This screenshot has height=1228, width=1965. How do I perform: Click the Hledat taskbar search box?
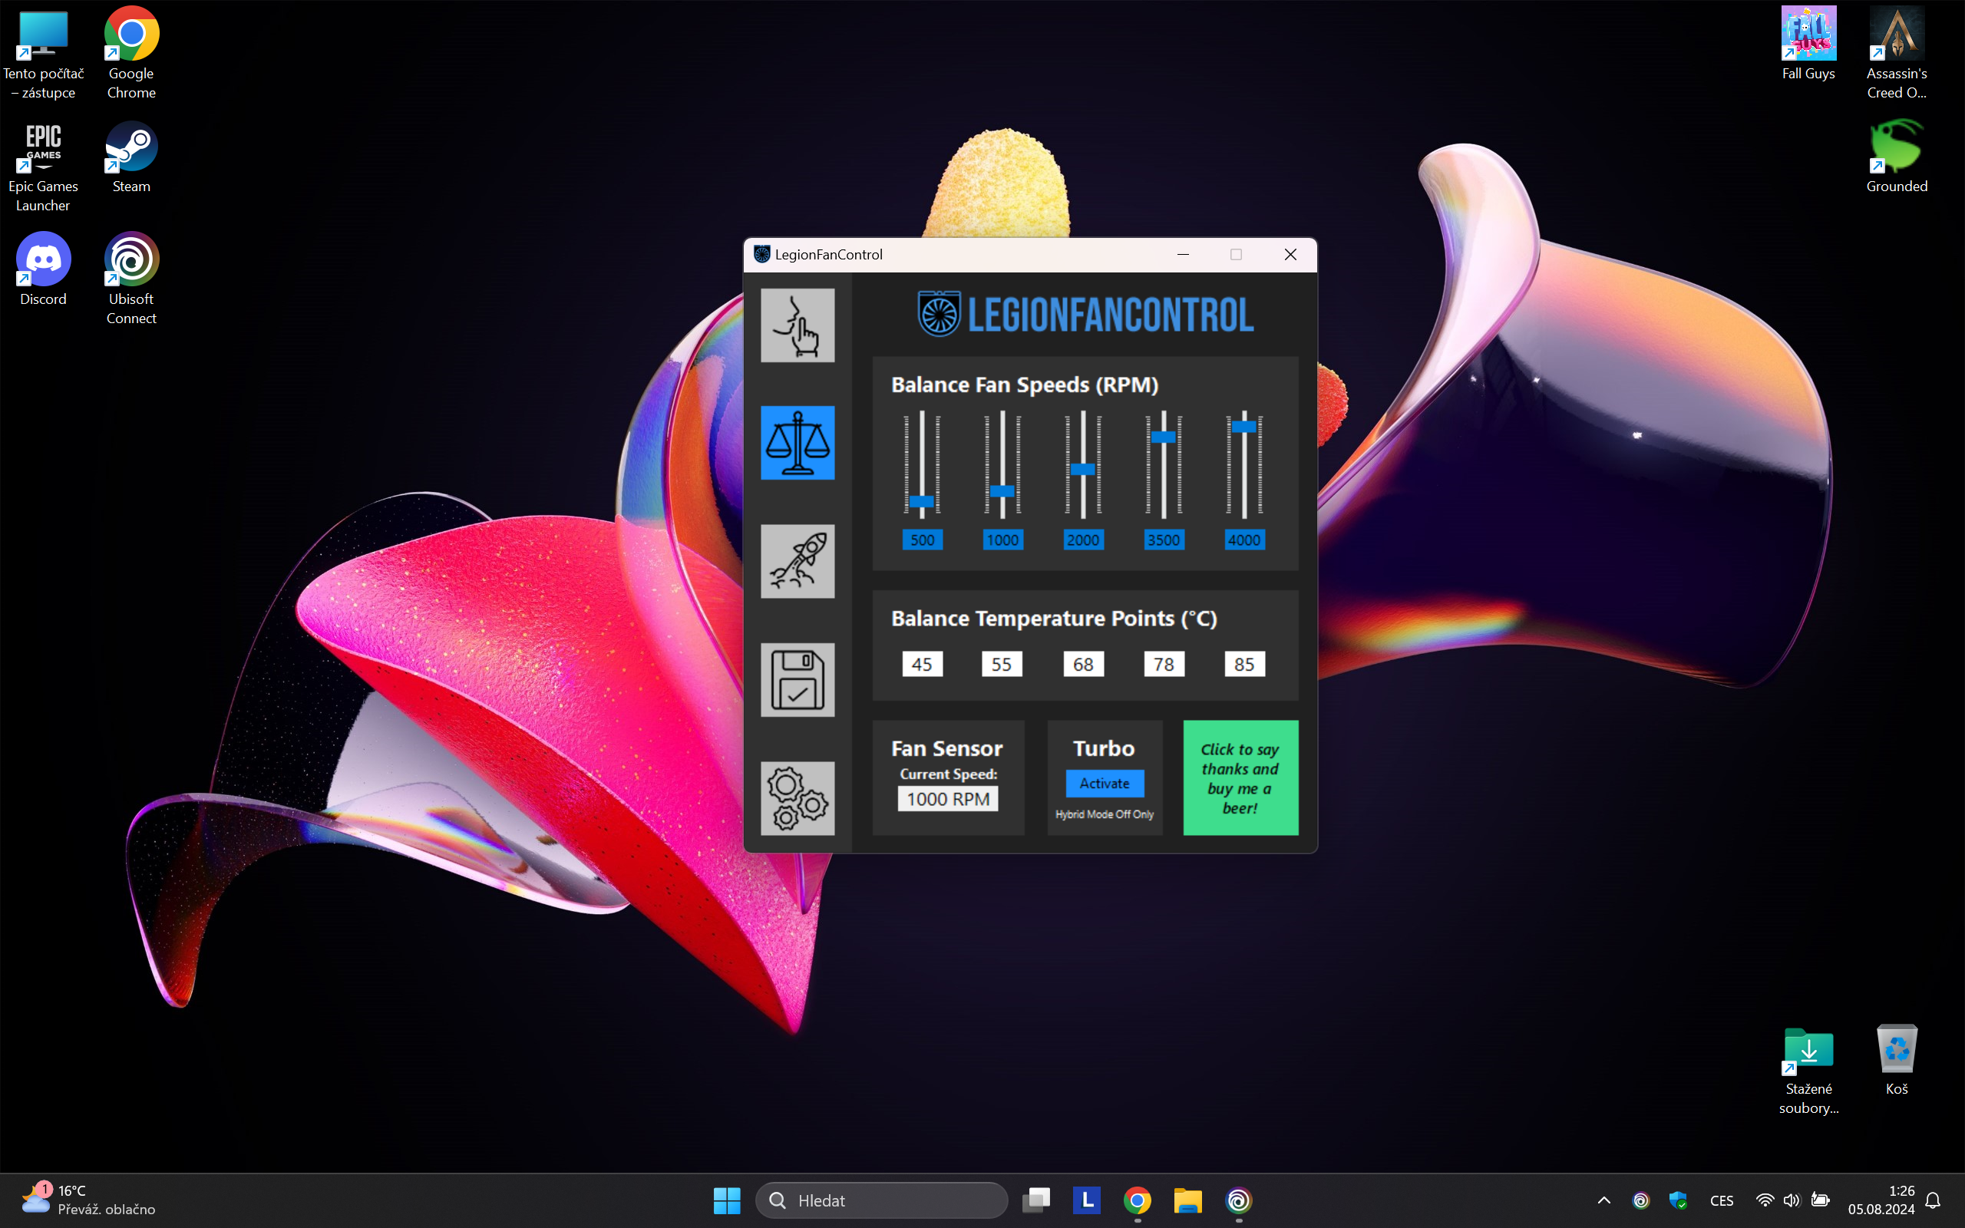click(882, 1200)
